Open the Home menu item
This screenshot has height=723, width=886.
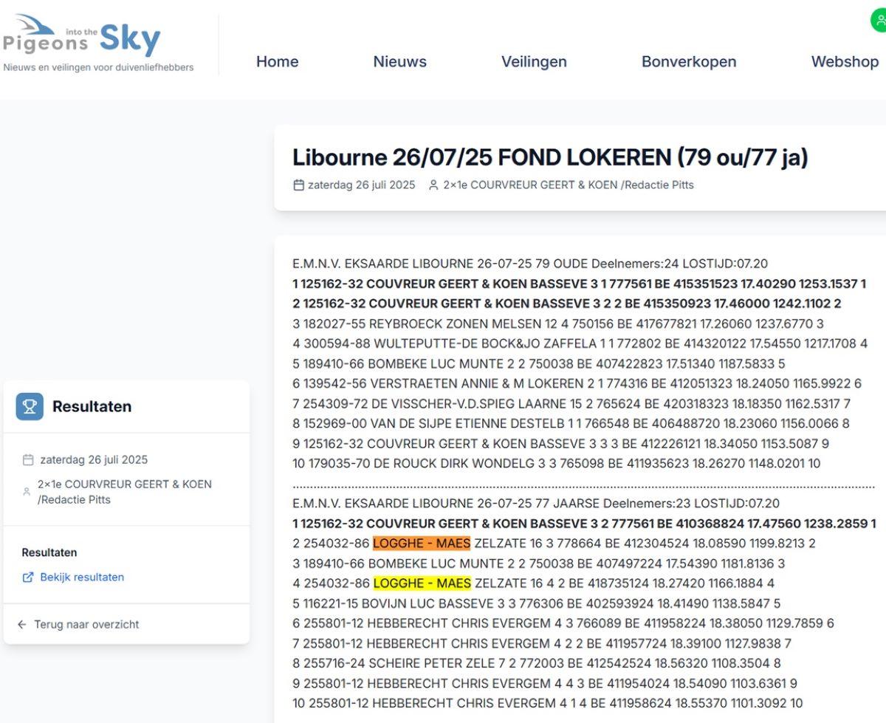point(277,62)
